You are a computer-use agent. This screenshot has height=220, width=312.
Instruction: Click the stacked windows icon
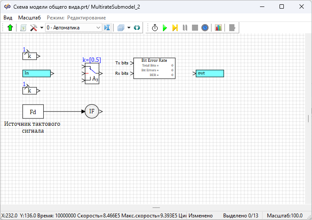click(121, 28)
